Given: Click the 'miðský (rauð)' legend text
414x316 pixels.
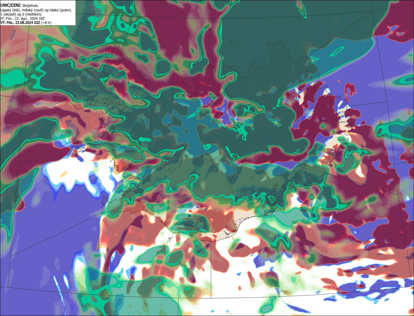Looking at the screenshot, I should (32, 10).
